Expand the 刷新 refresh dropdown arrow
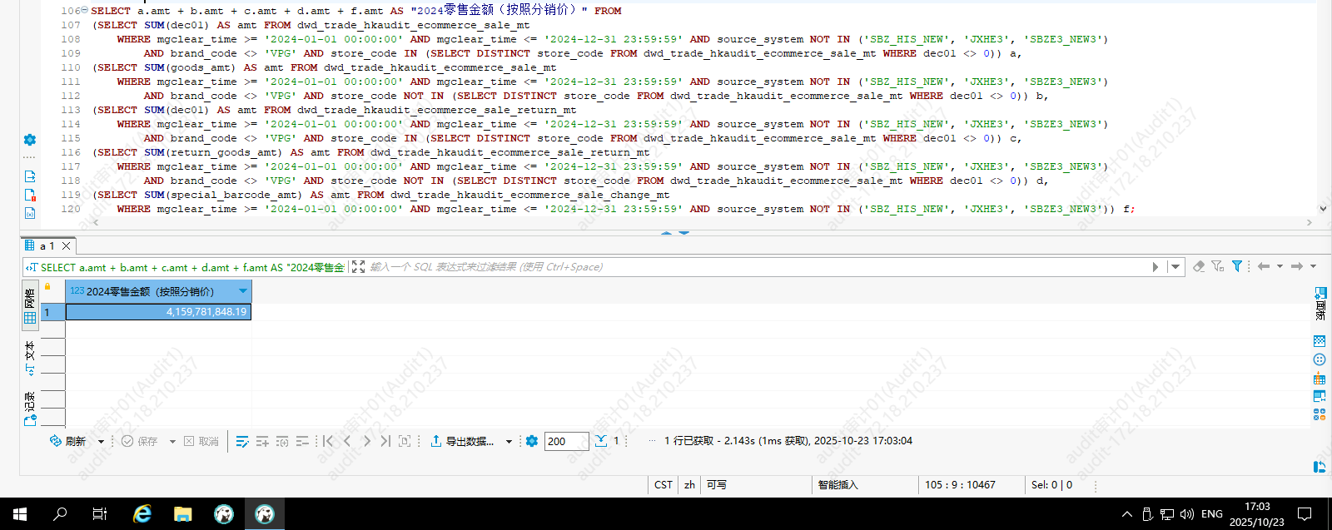The image size is (1332, 530). pos(101,442)
